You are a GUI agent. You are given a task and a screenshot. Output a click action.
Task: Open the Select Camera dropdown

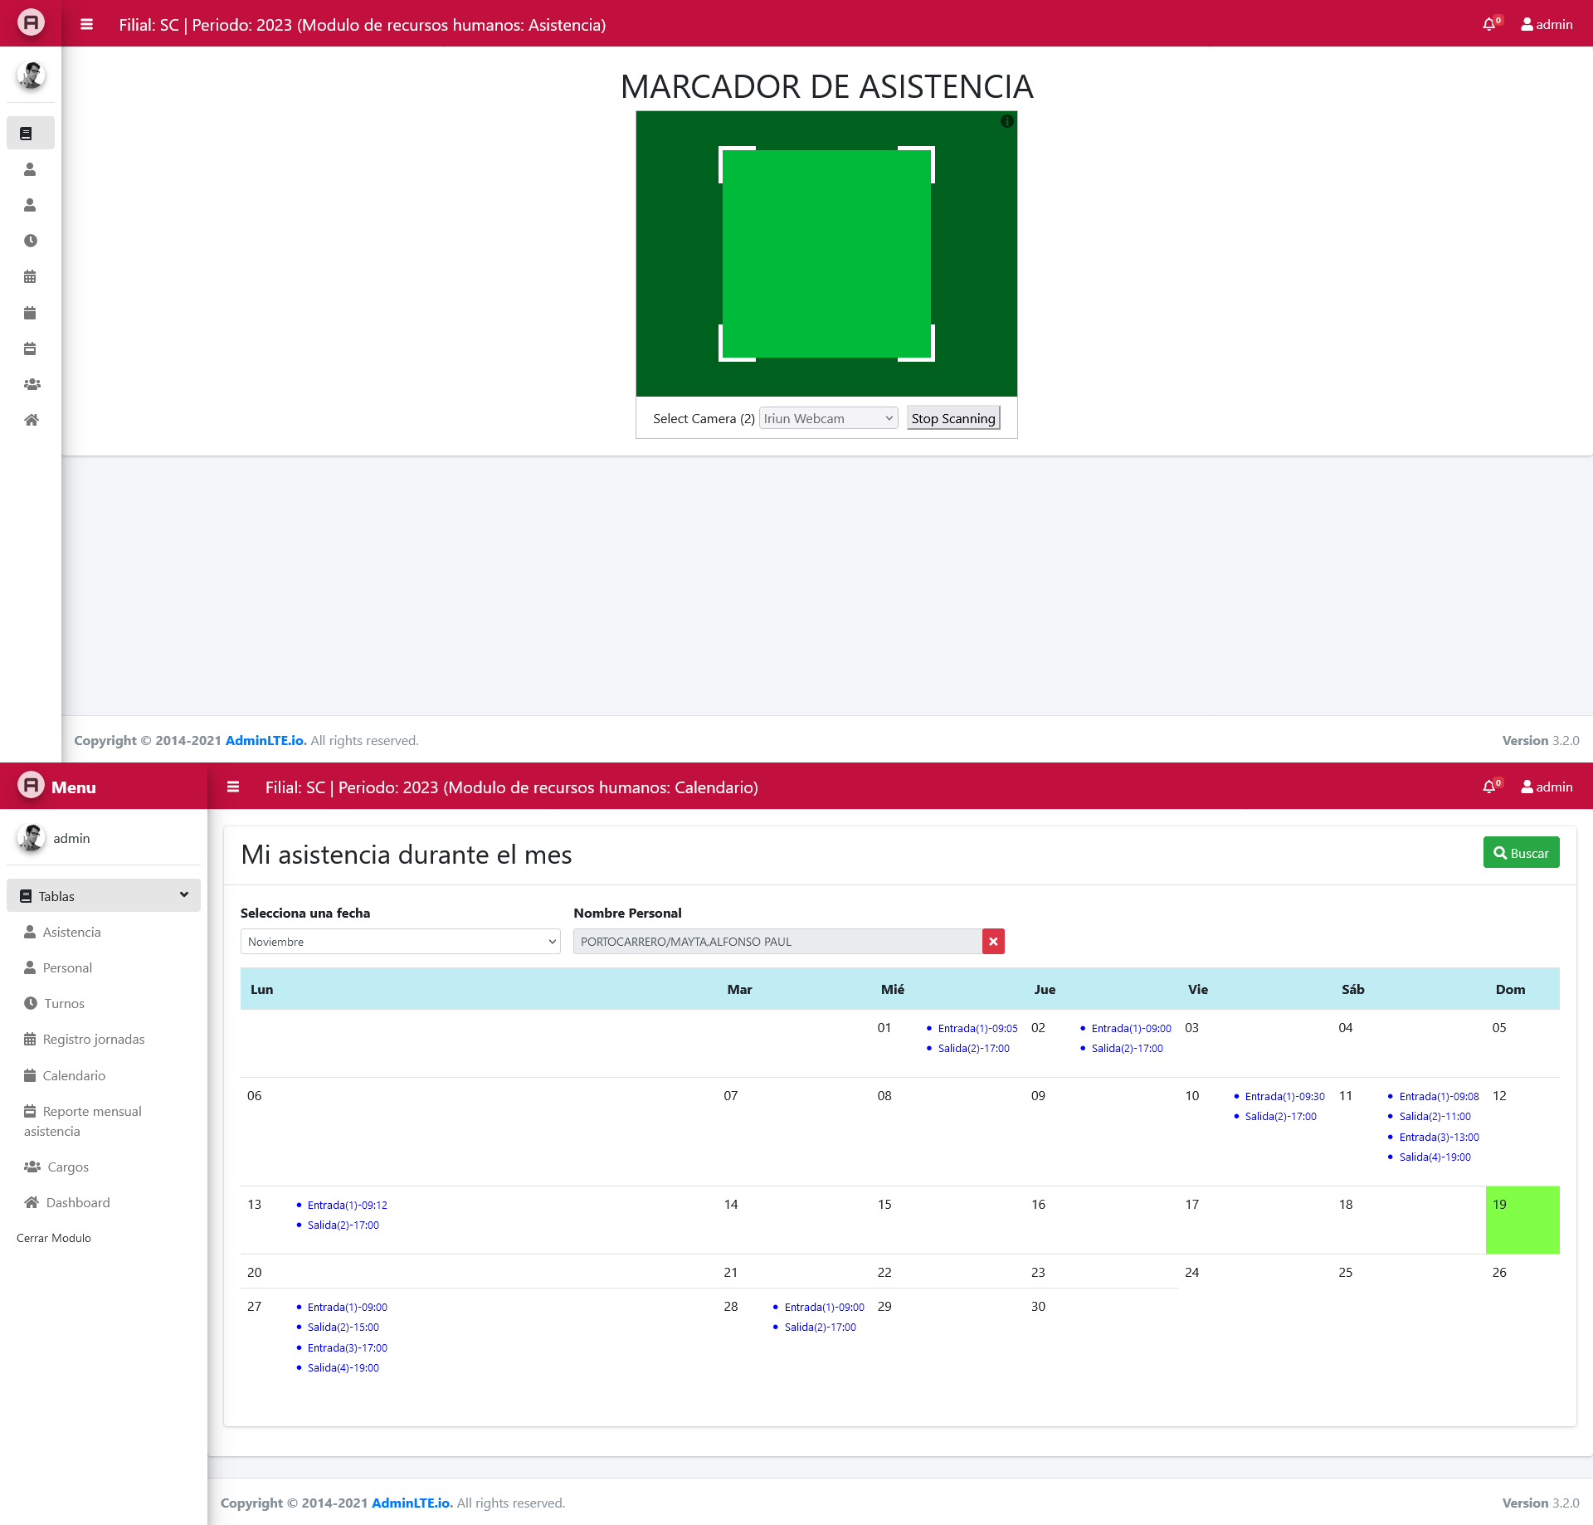click(828, 418)
